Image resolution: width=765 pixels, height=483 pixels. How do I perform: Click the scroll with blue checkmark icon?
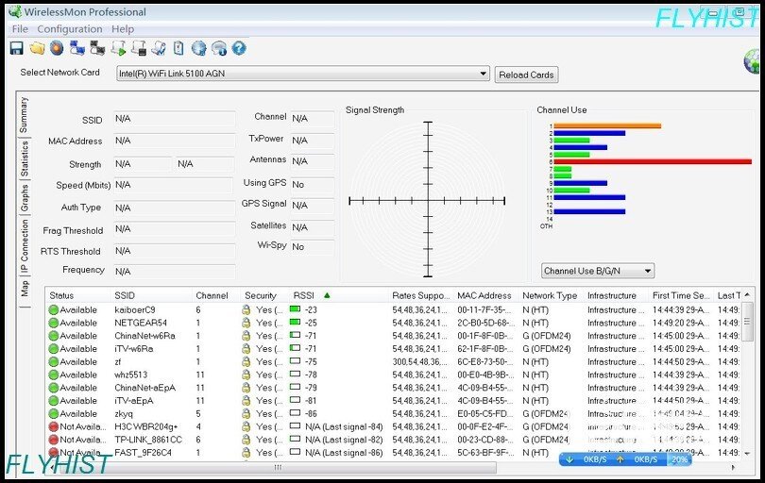click(x=159, y=48)
